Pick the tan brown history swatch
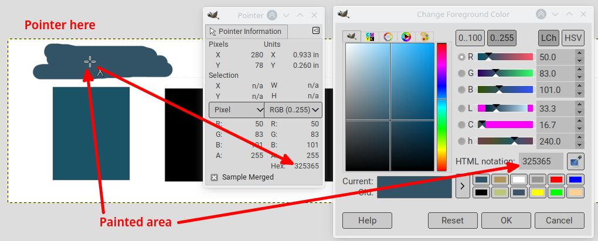Image resolution: width=598 pixels, height=241 pixels. (500, 180)
